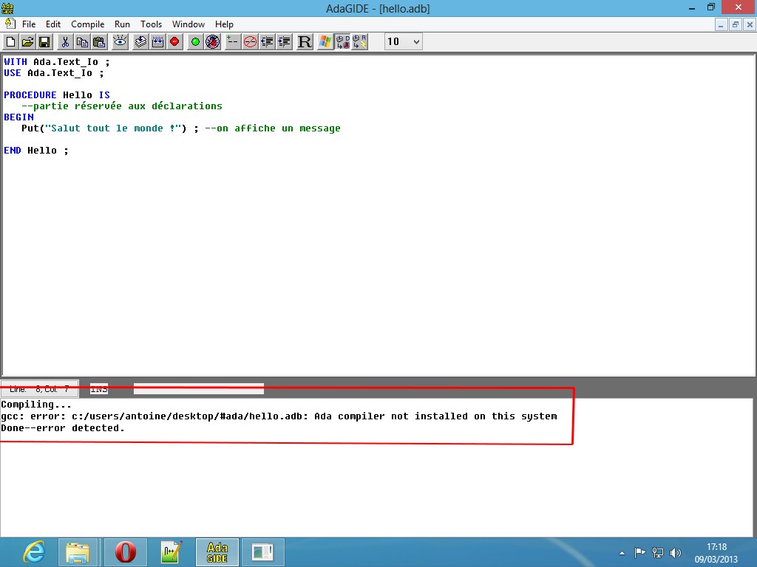Open the File menu
Image resolution: width=757 pixels, height=567 pixels.
pos(29,24)
